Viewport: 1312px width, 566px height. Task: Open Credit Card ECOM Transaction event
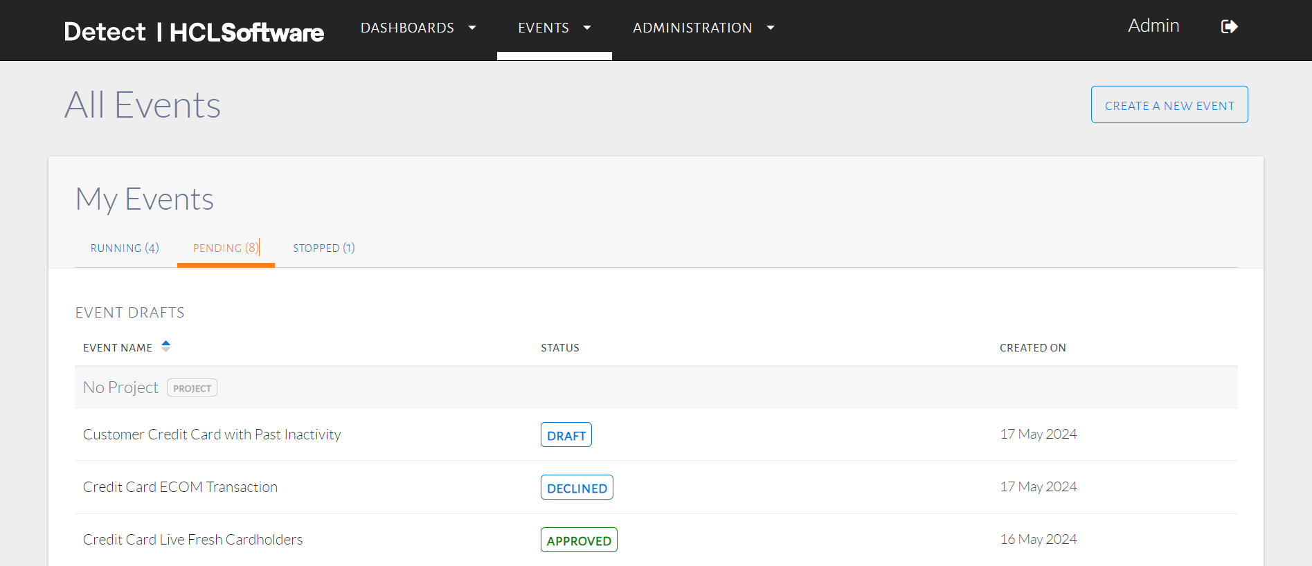tap(180, 487)
